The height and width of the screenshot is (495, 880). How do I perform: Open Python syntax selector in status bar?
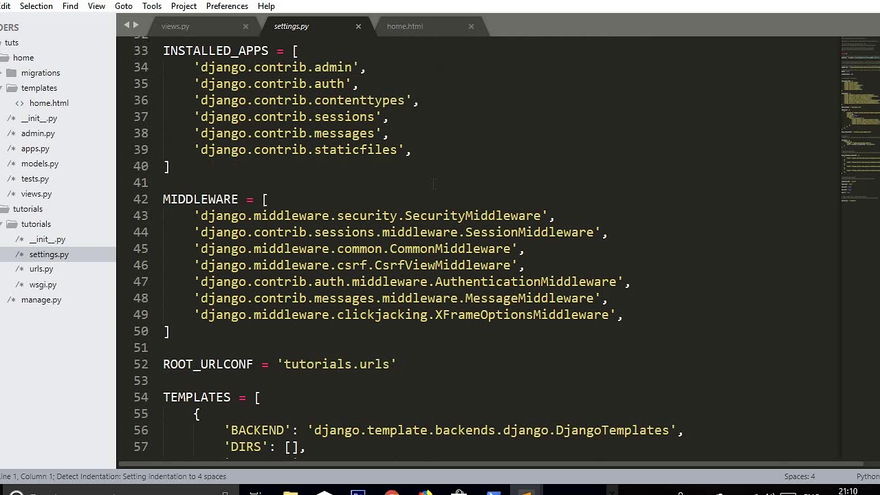point(868,476)
